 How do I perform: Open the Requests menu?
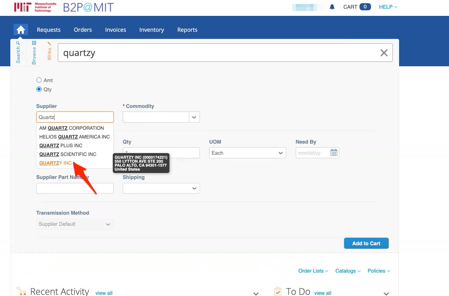click(x=49, y=30)
